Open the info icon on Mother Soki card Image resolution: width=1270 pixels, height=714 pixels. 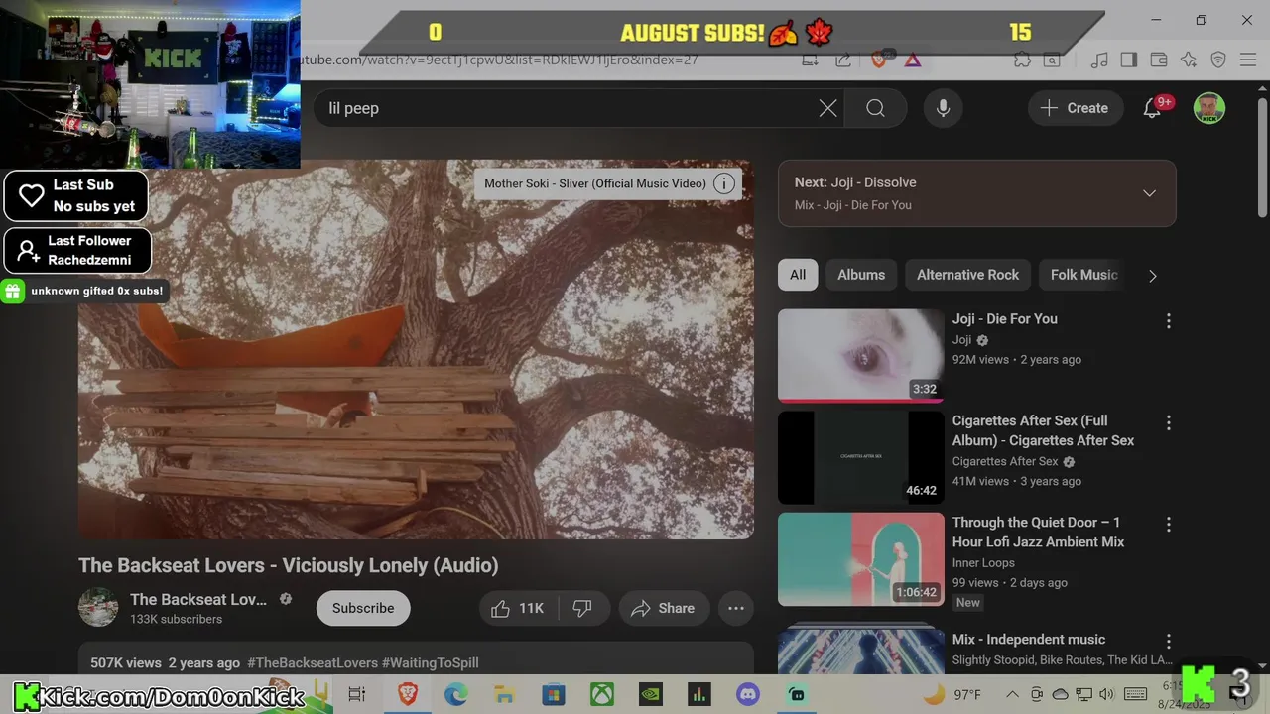tap(724, 183)
